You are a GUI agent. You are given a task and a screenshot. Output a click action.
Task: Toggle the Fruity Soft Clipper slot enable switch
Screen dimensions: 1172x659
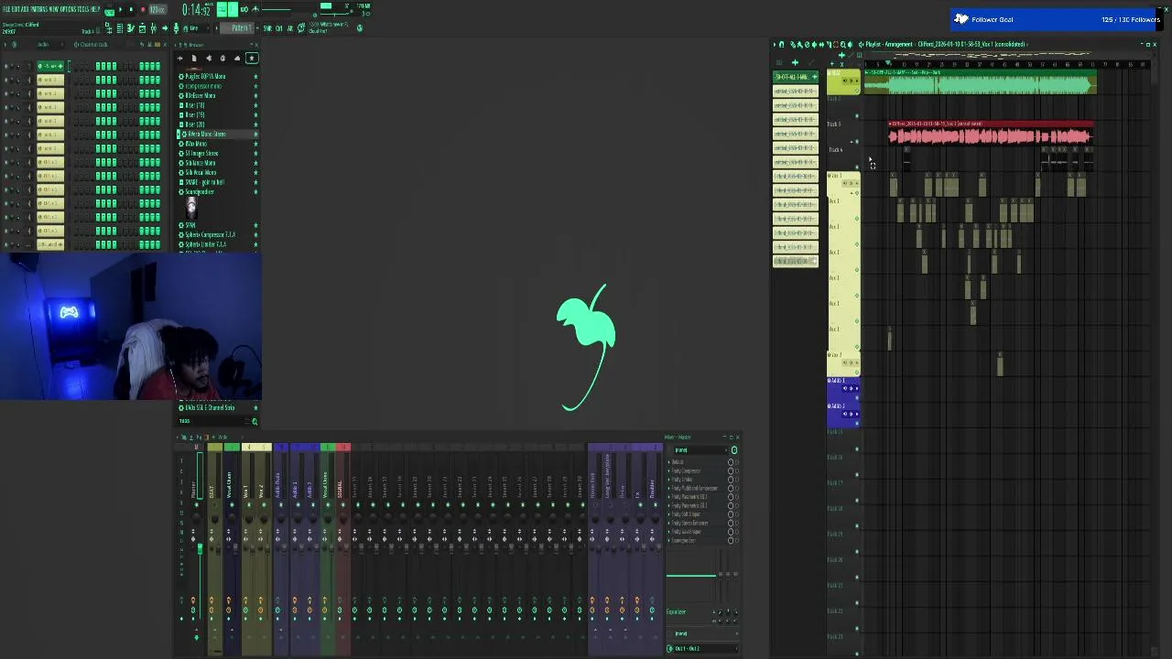(x=731, y=514)
